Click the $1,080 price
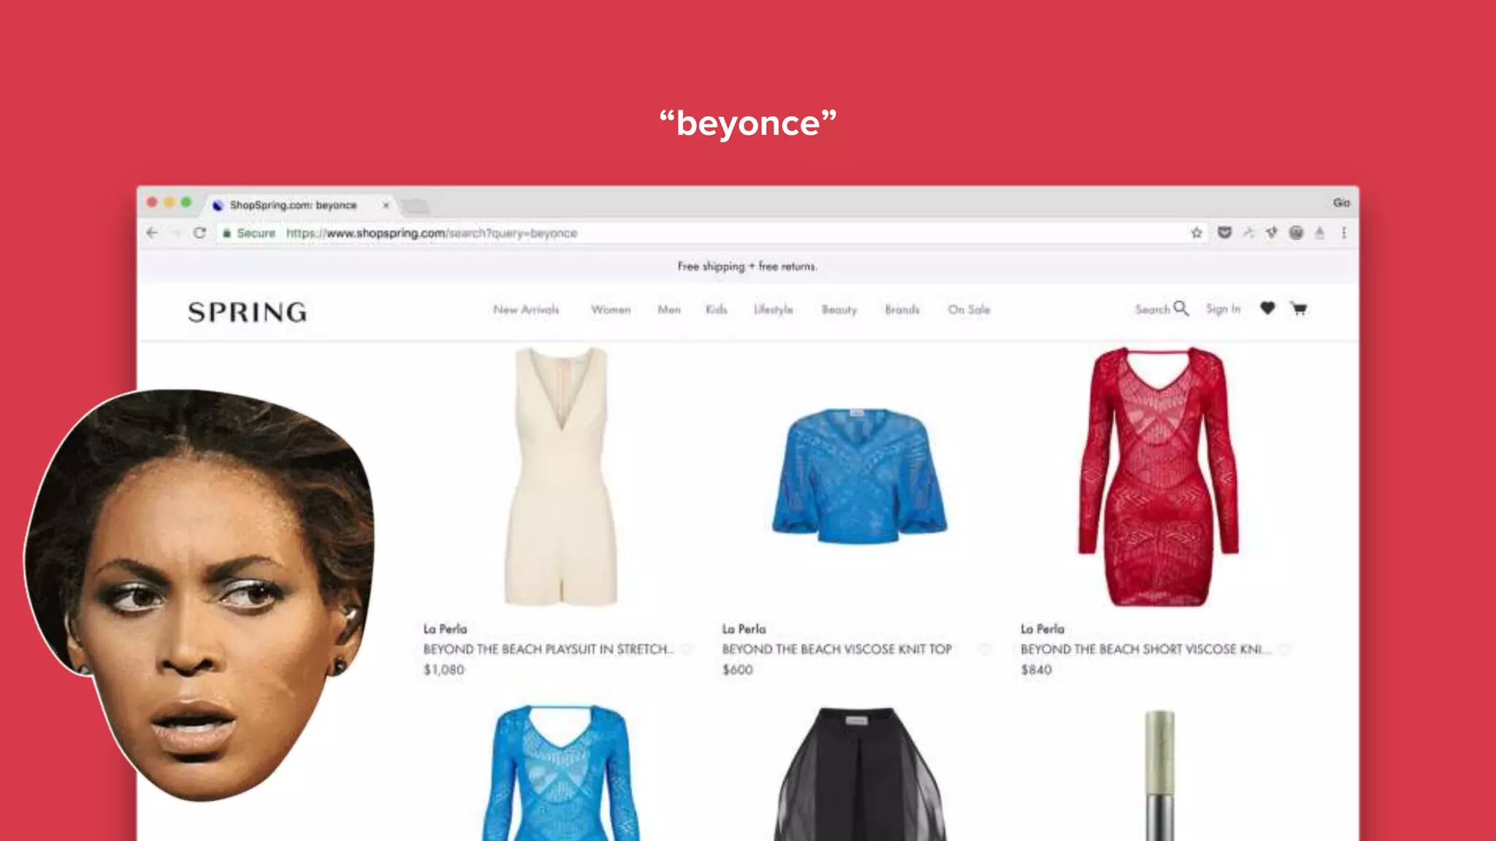The image size is (1496, 841). point(443,669)
